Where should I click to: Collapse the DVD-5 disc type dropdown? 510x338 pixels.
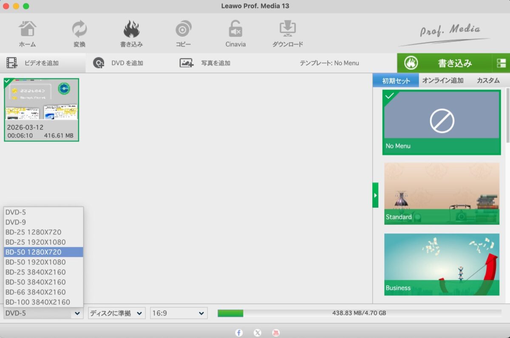tap(43, 313)
